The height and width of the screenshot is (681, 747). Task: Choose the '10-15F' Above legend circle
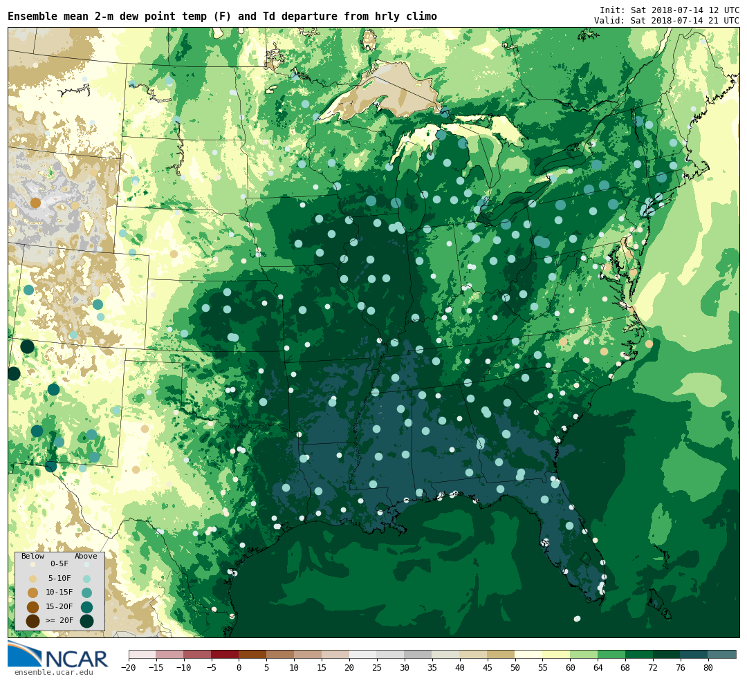(86, 593)
